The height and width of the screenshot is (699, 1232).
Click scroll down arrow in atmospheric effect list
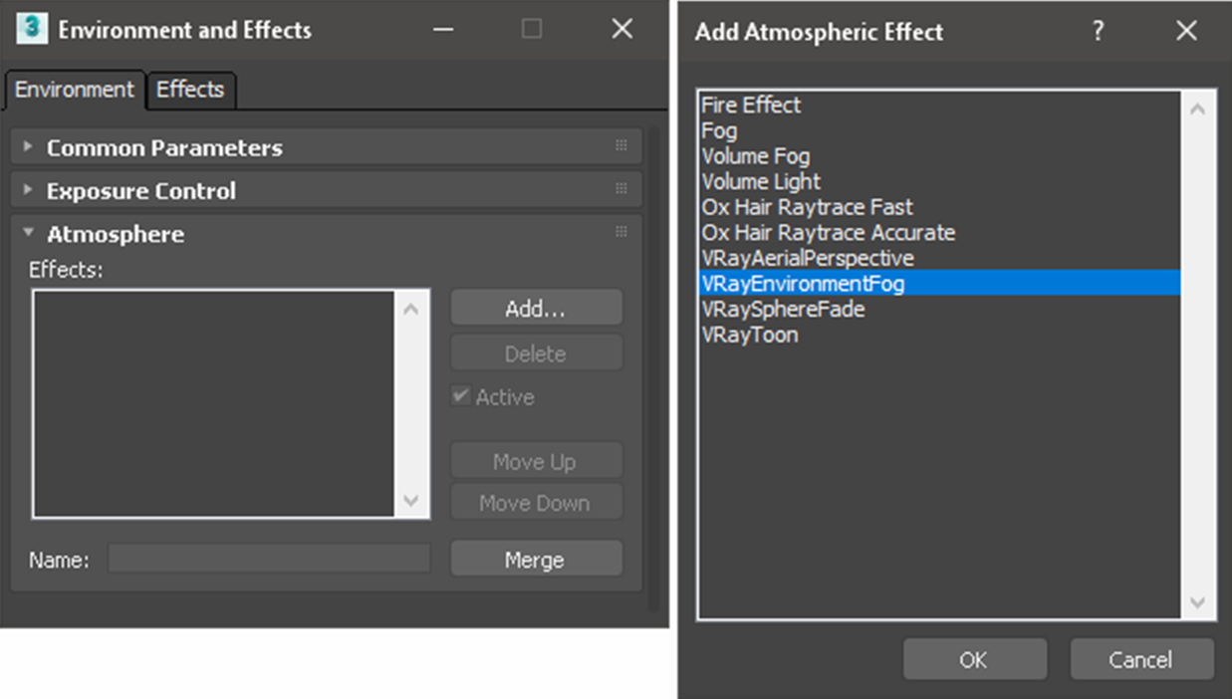click(1197, 602)
